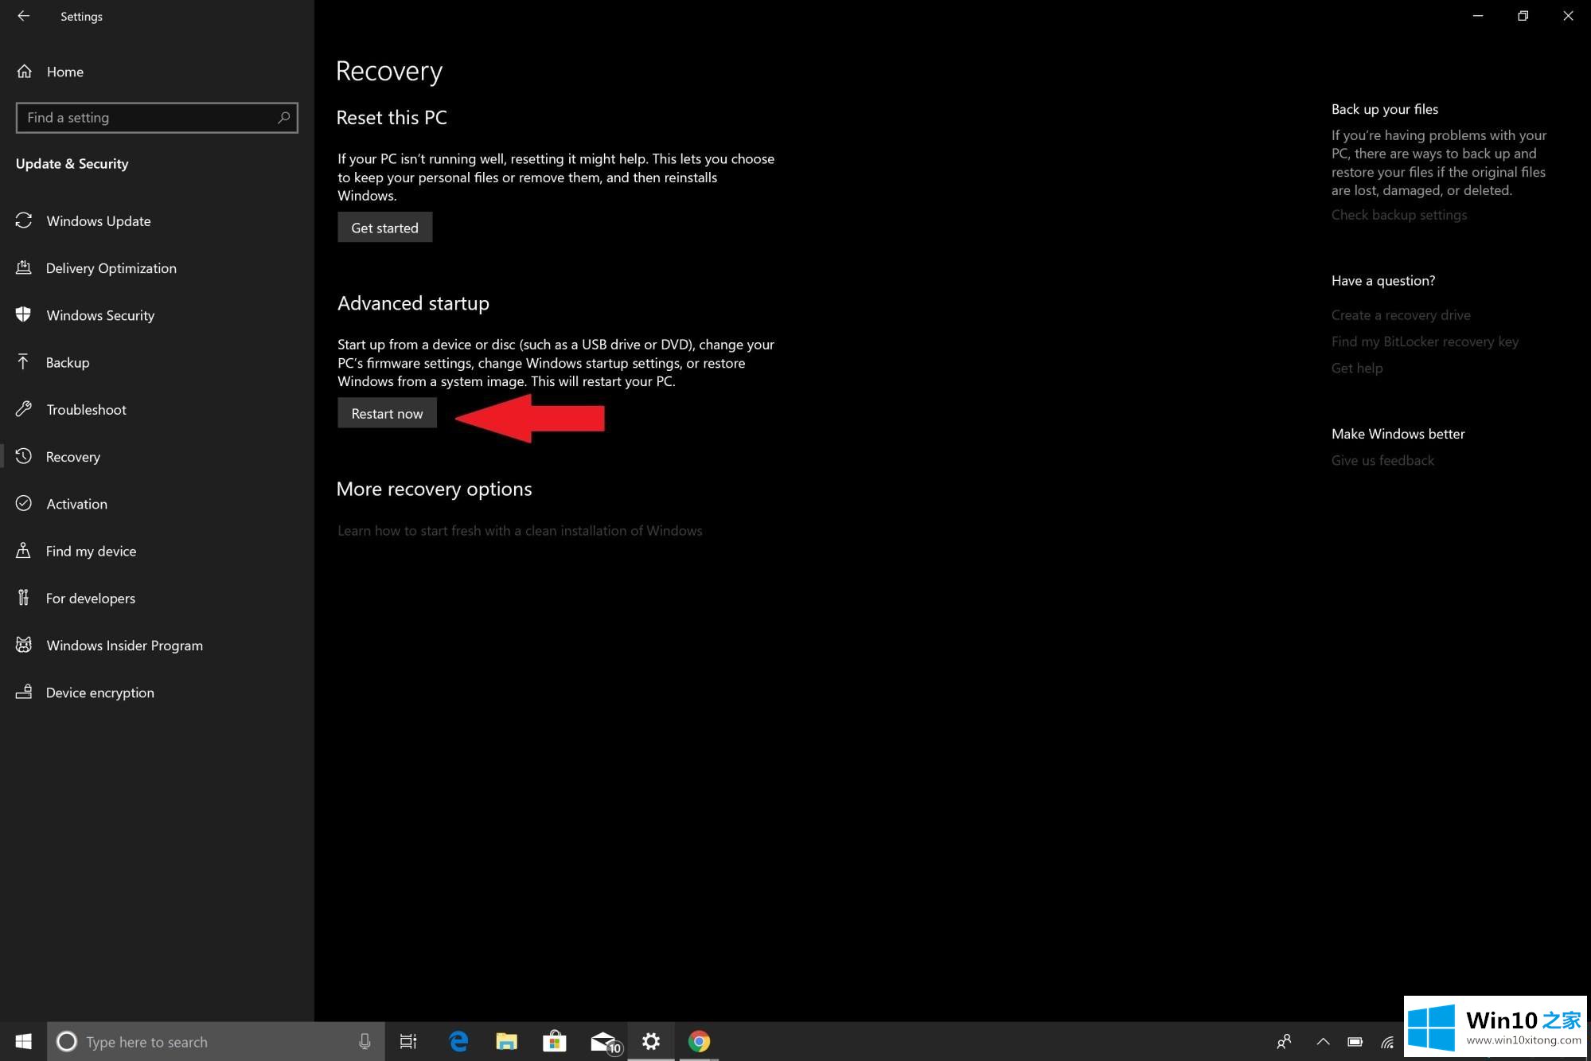Open Windows Update settings
Image resolution: width=1591 pixels, height=1061 pixels.
pos(98,220)
